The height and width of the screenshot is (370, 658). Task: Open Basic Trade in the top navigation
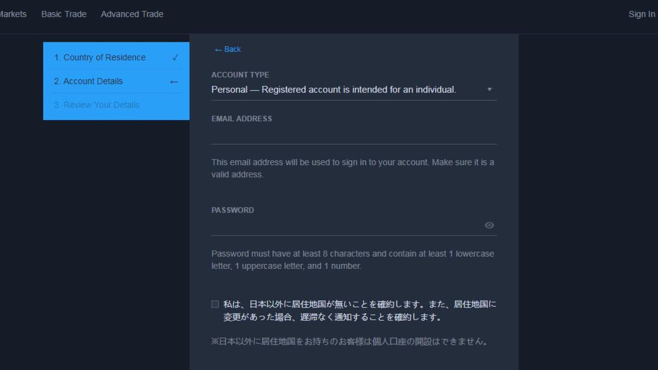[64, 14]
